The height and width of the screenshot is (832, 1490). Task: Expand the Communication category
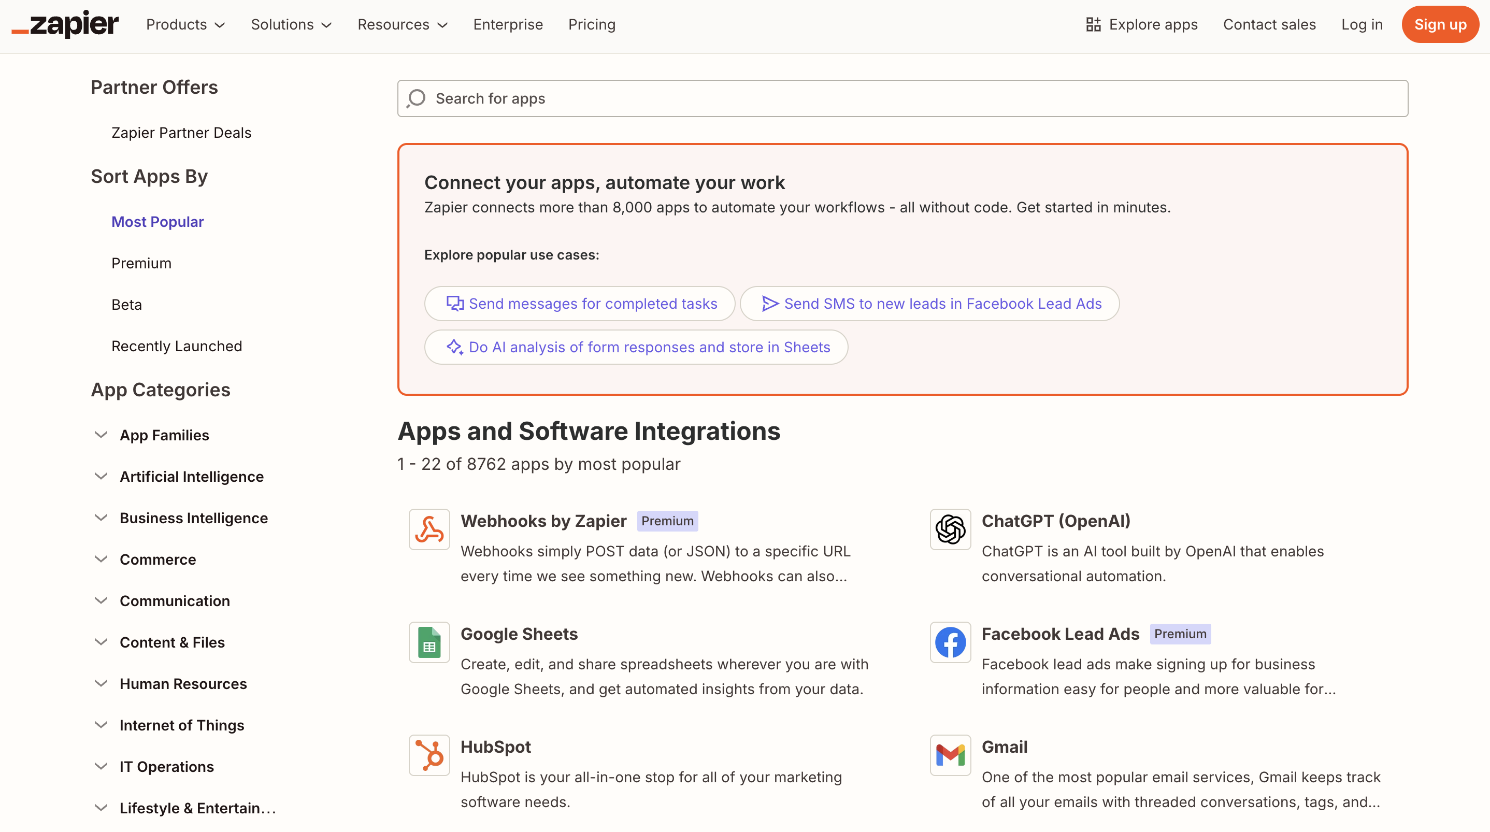pyautogui.click(x=101, y=600)
